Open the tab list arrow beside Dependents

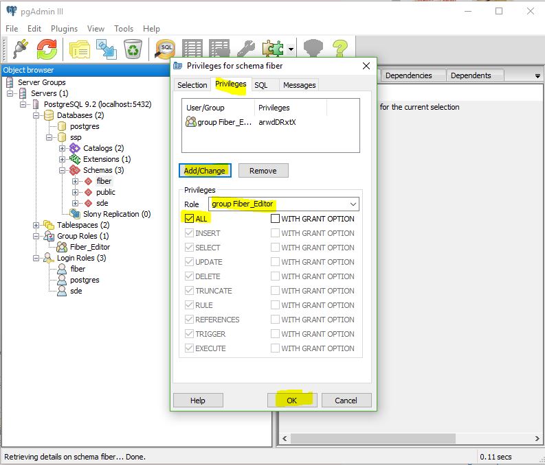coord(537,76)
